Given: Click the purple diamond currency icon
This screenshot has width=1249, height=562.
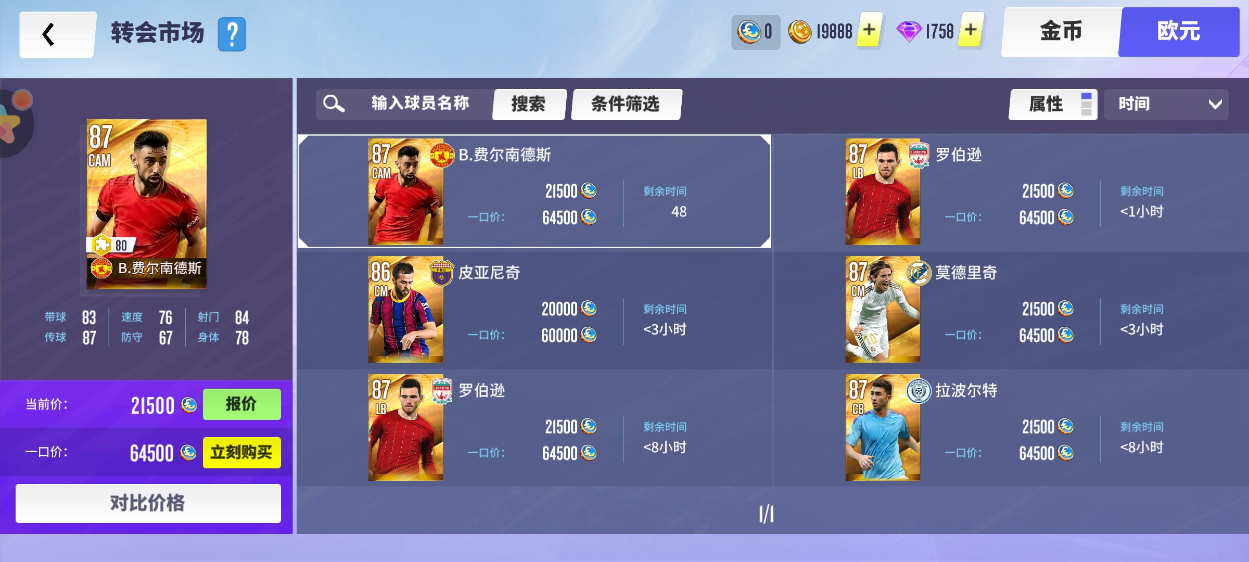Looking at the screenshot, I should pos(909,32).
